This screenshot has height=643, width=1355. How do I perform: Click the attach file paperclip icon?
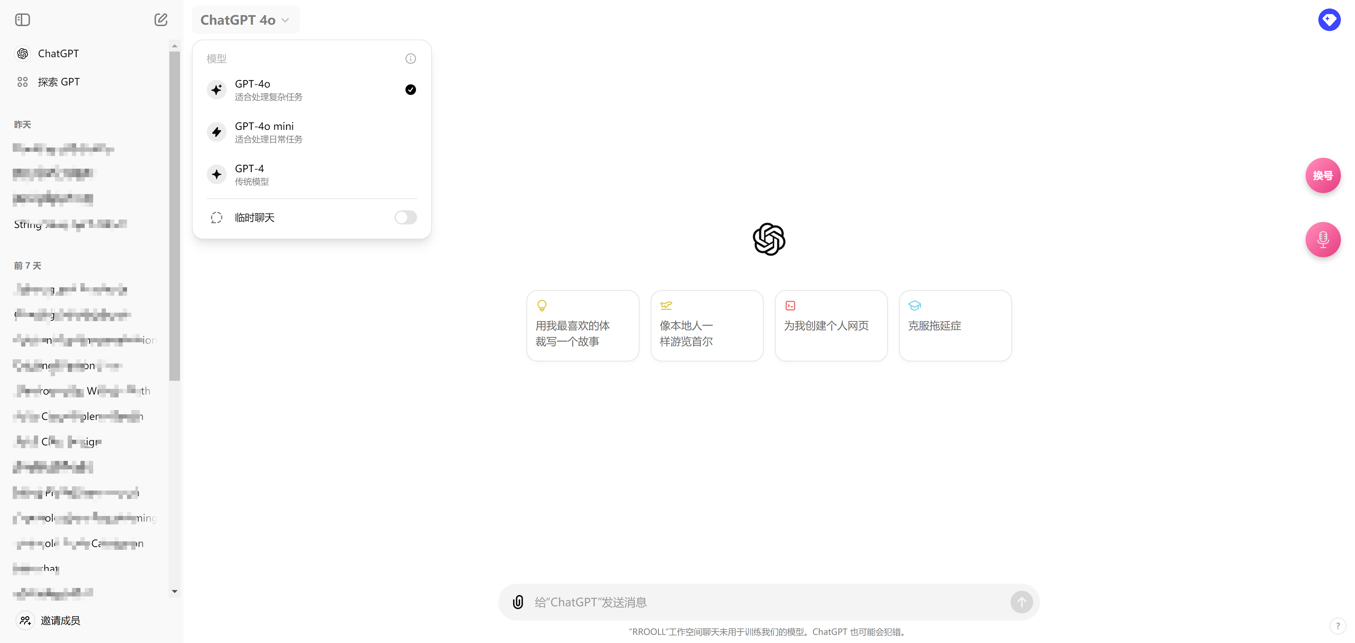(518, 602)
